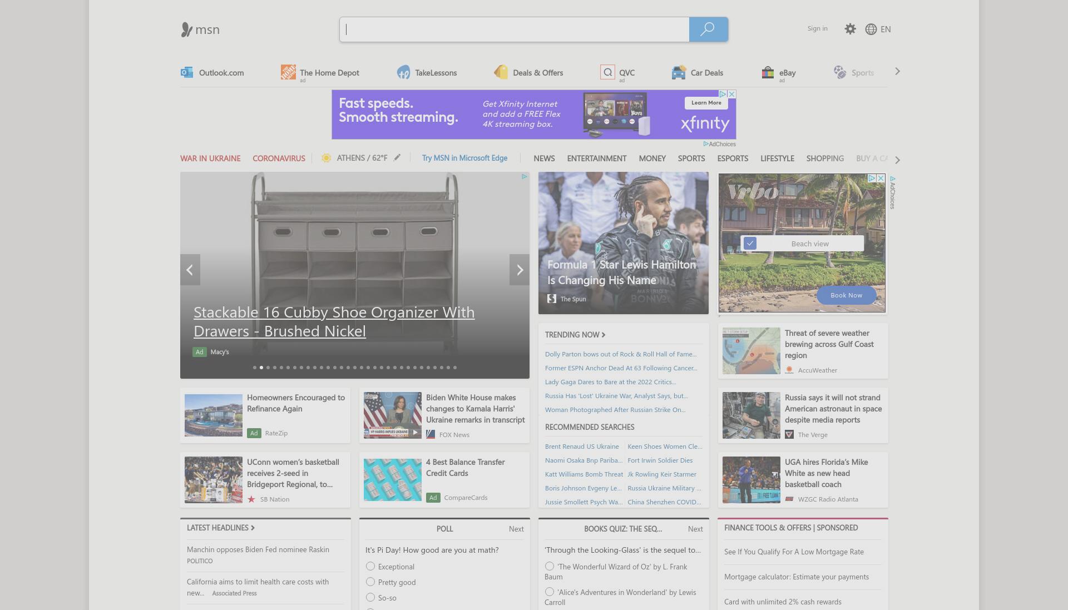Close the Vrbo ad
This screenshot has height=610, width=1068.
[881, 178]
